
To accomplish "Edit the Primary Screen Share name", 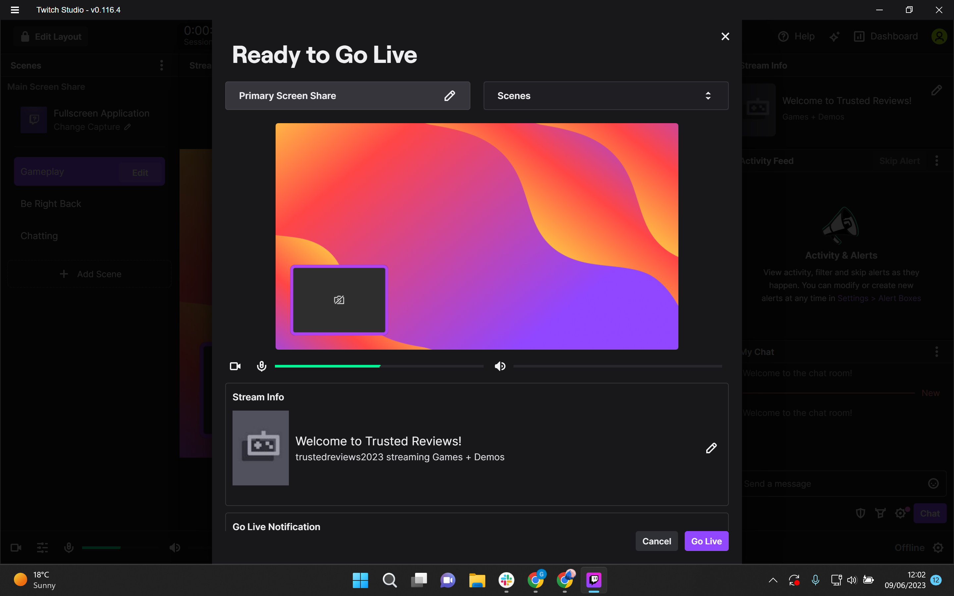I will 450,96.
